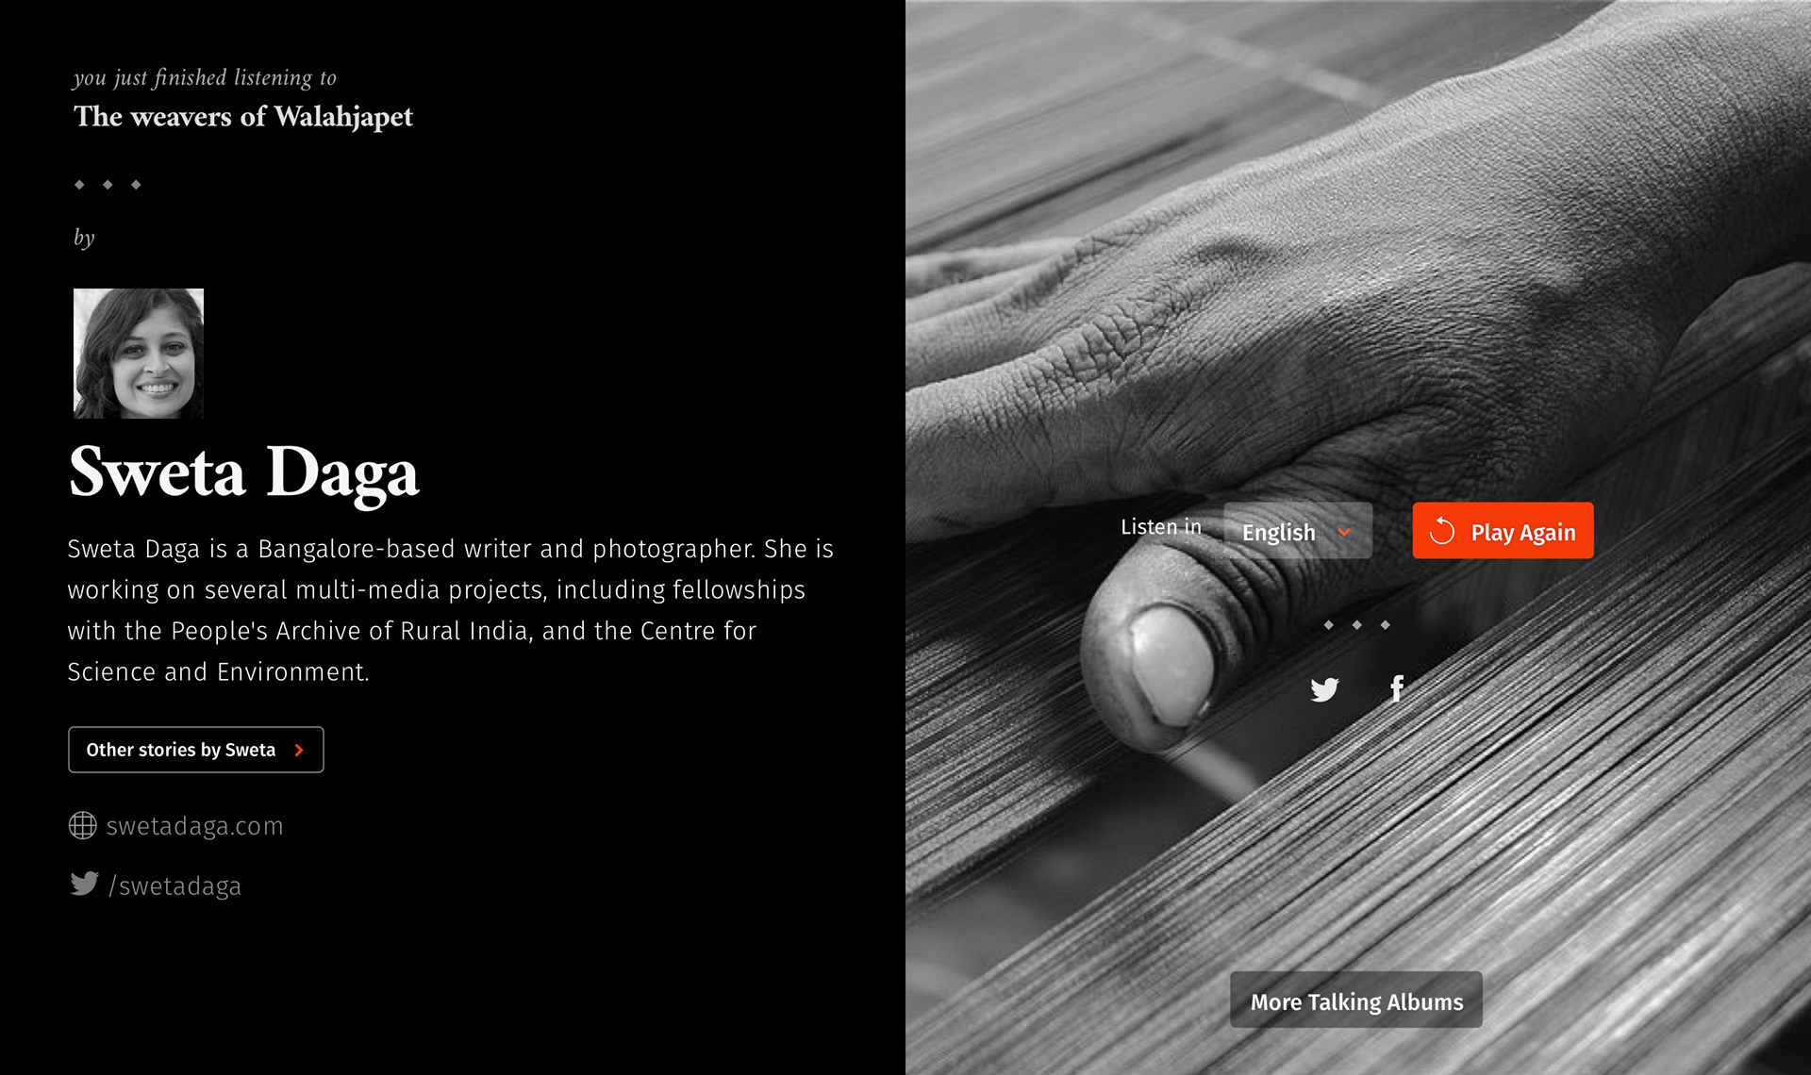Visit the swetadaga.com website link
This screenshot has width=1811, height=1075.
194,826
